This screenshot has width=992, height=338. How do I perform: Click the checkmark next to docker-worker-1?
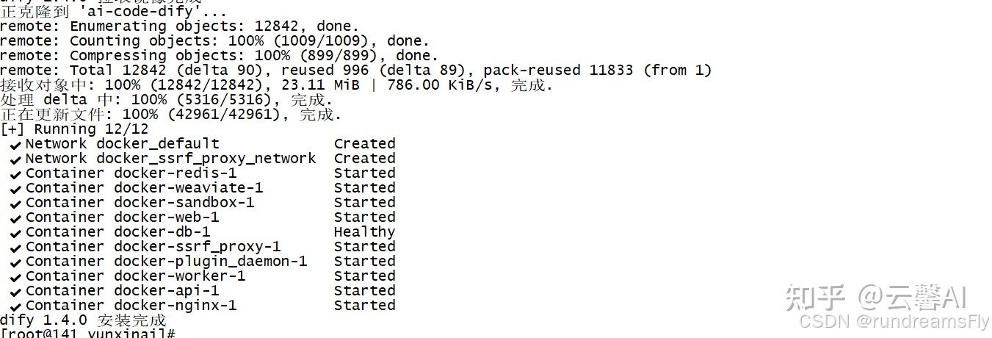[x=15, y=277]
